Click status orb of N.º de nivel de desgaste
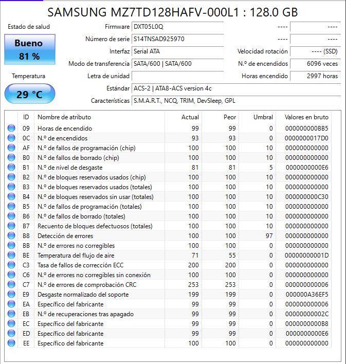346x364 pixels. click(x=11, y=167)
